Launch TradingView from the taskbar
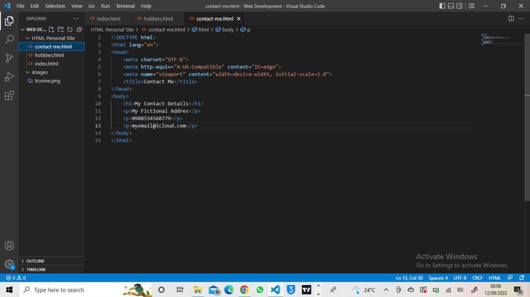This screenshot has width=530, height=297. click(x=306, y=290)
